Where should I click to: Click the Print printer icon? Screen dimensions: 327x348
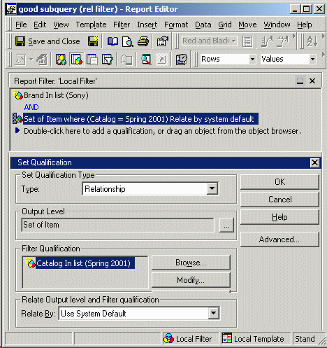pos(143,41)
